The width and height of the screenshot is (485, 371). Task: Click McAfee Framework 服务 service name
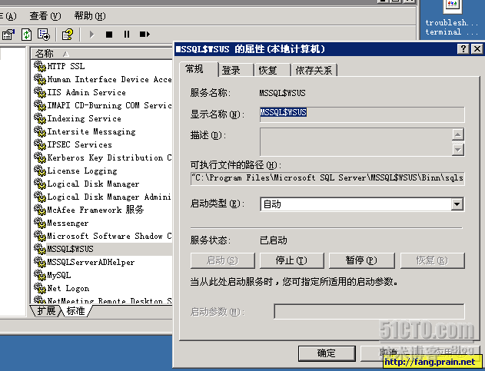[95, 210]
